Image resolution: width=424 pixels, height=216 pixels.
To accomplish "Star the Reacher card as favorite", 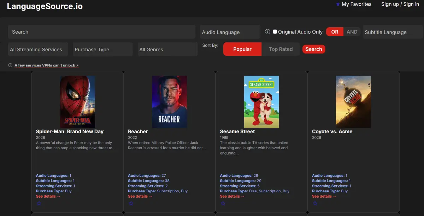I will pyautogui.click(x=131, y=203).
